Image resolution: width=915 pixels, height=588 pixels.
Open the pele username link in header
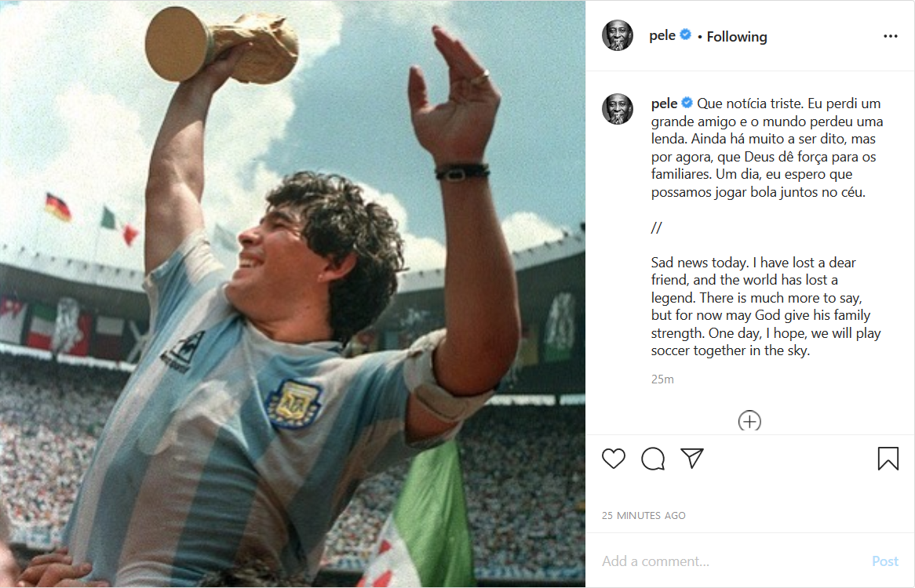(662, 35)
